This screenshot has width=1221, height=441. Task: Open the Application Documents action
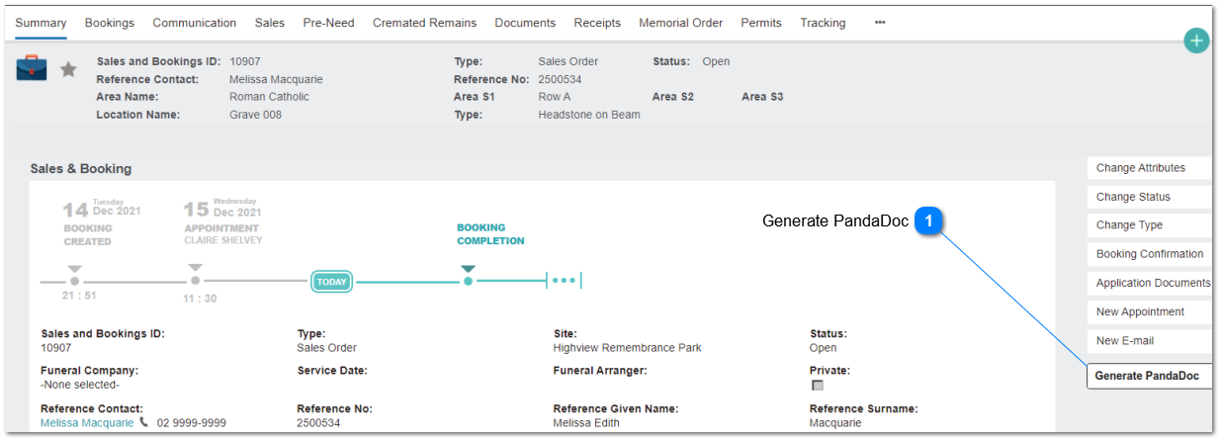tap(1149, 283)
